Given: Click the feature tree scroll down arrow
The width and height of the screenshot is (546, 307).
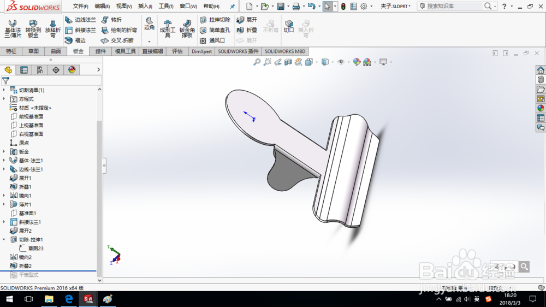Looking at the screenshot, I should tap(99, 280).
